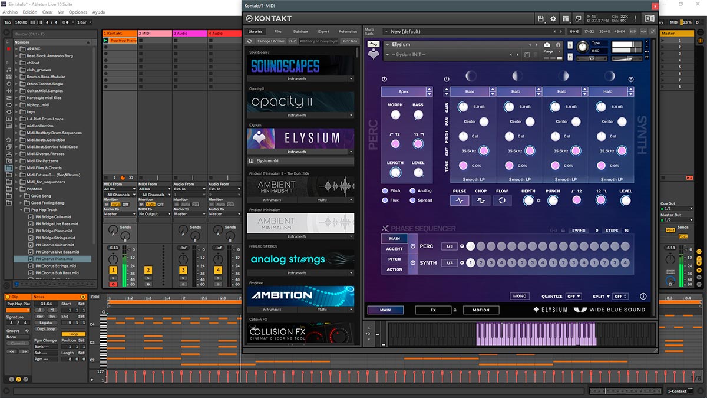Adjust the PERC LENGTH knob

click(395, 172)
